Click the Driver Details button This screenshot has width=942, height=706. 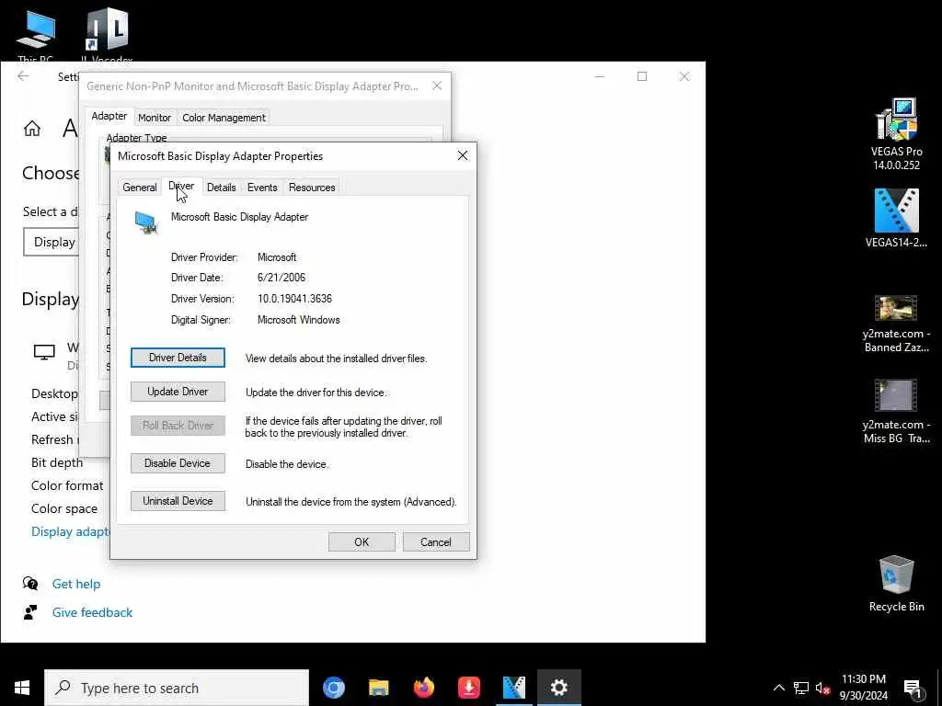click(x=178, y=358)
